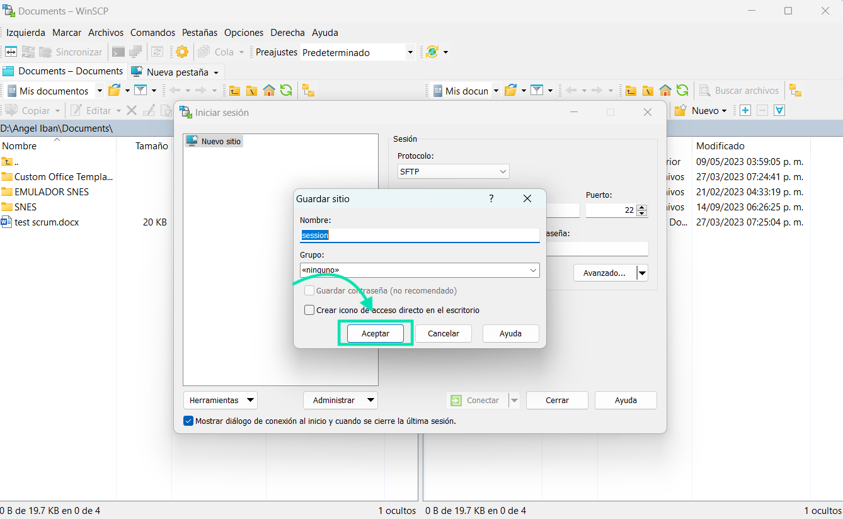Click the compare directories icon in the top toolbar

(11, 52)
